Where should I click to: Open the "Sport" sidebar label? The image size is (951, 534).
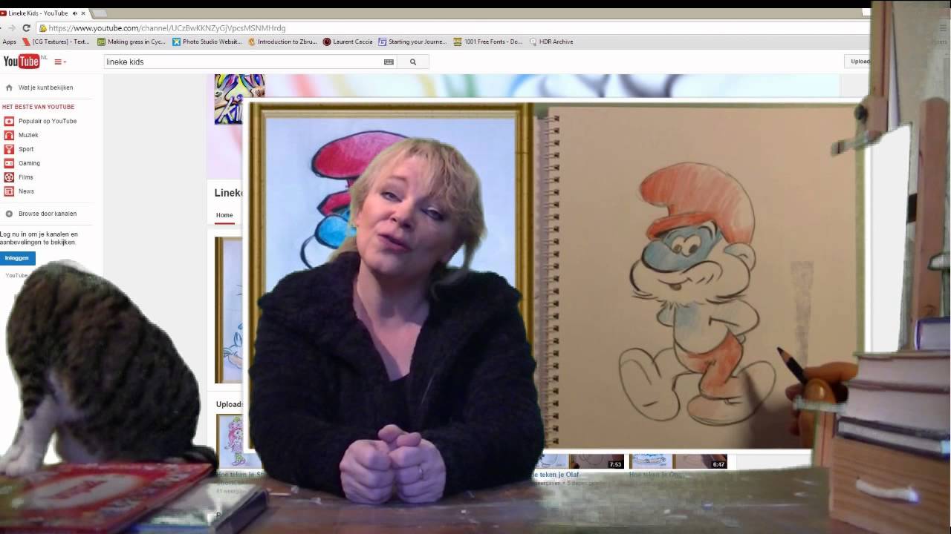click(x=26, y=149)
